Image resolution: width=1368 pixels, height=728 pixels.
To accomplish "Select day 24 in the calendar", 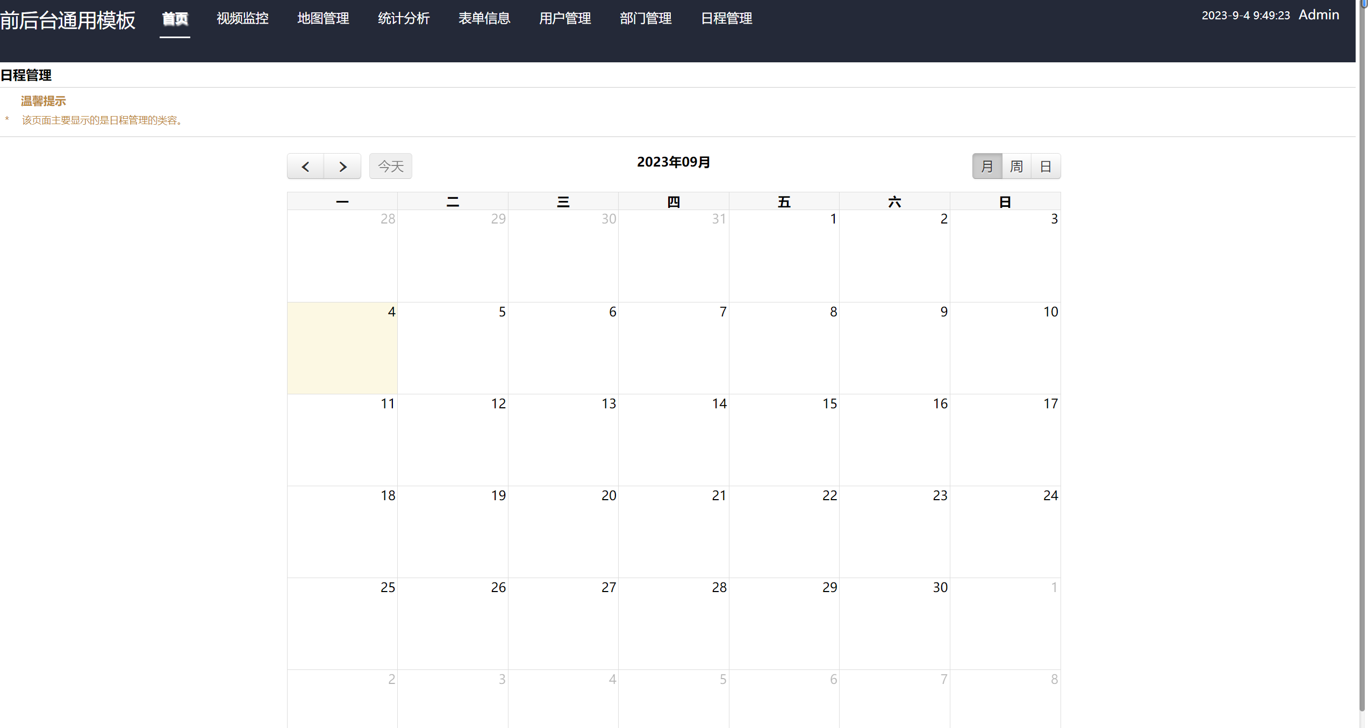I will tap(1005, 532).
